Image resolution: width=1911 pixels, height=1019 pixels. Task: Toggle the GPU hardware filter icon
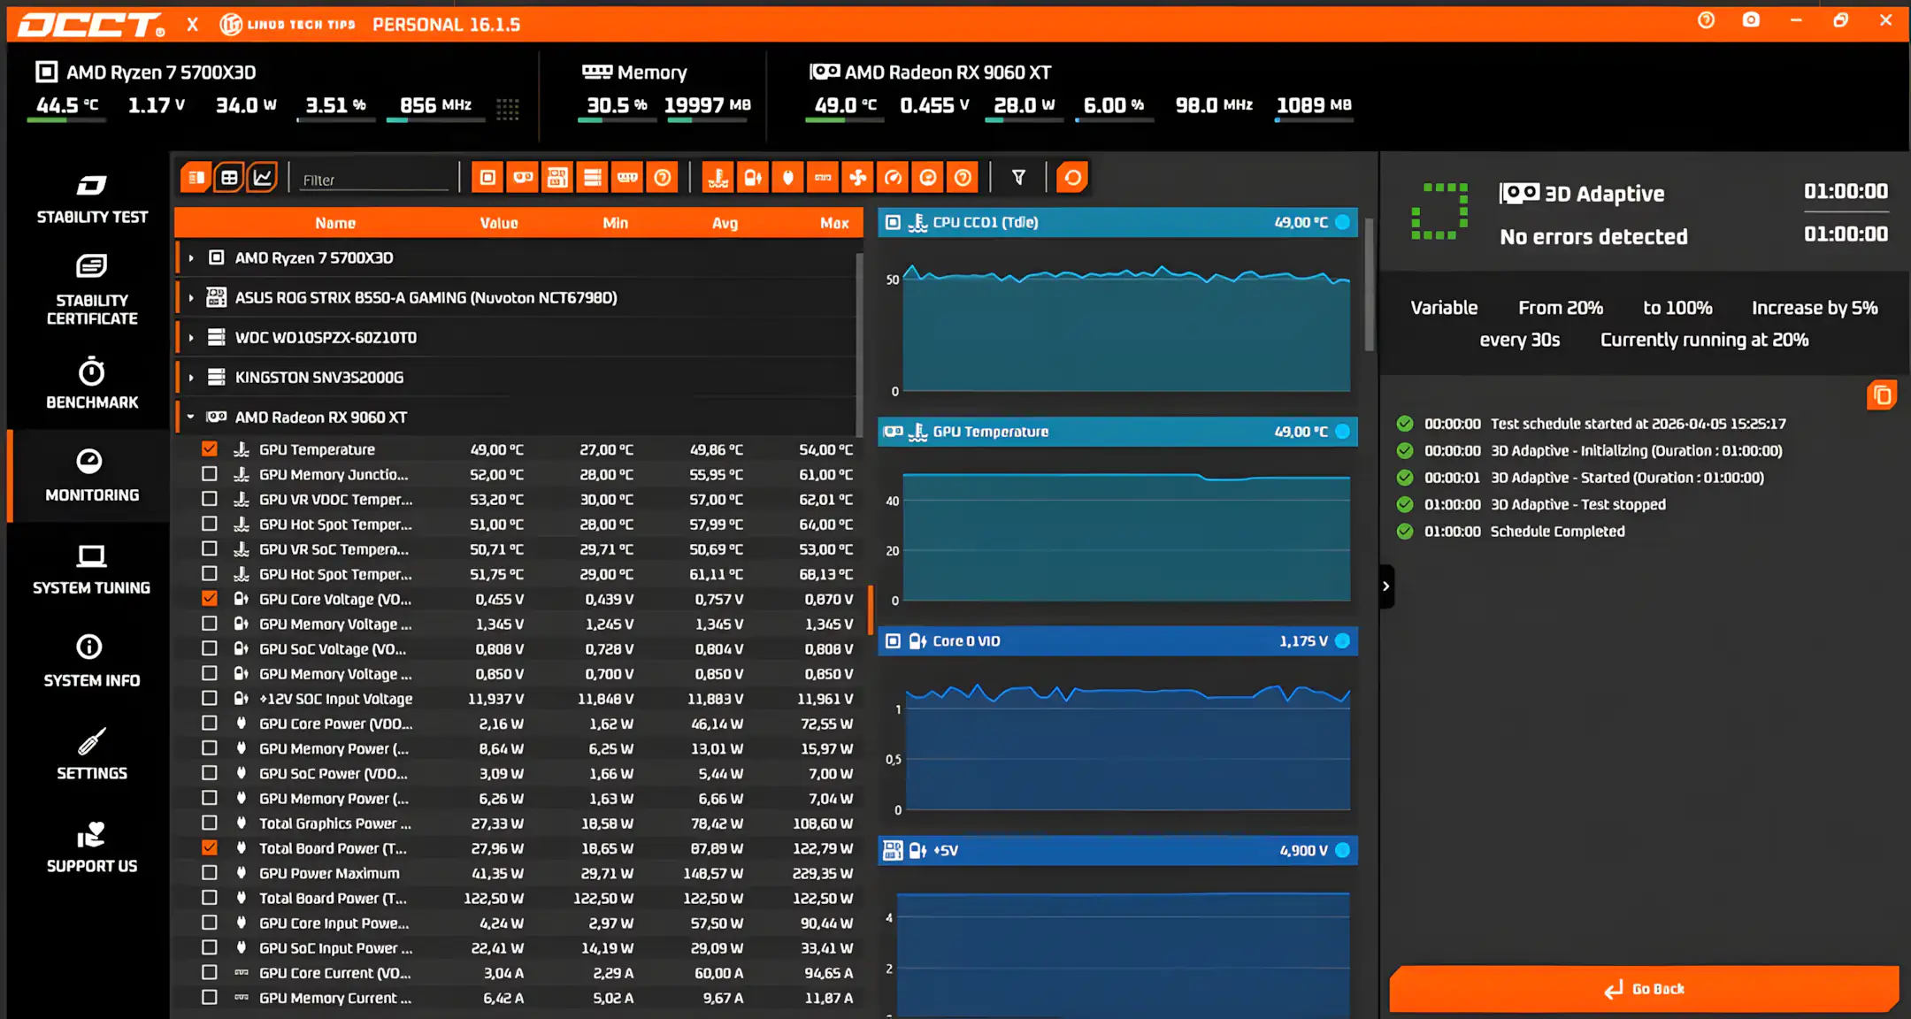(523, 178)
